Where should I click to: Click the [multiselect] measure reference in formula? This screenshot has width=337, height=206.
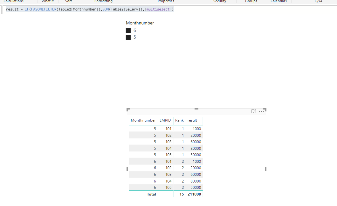tap(159, 9)
